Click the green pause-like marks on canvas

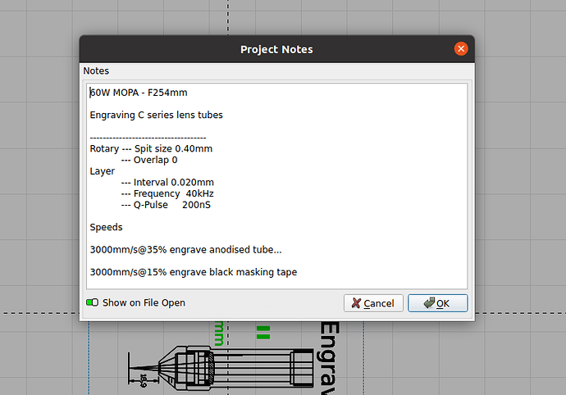(x=263, y=332)
